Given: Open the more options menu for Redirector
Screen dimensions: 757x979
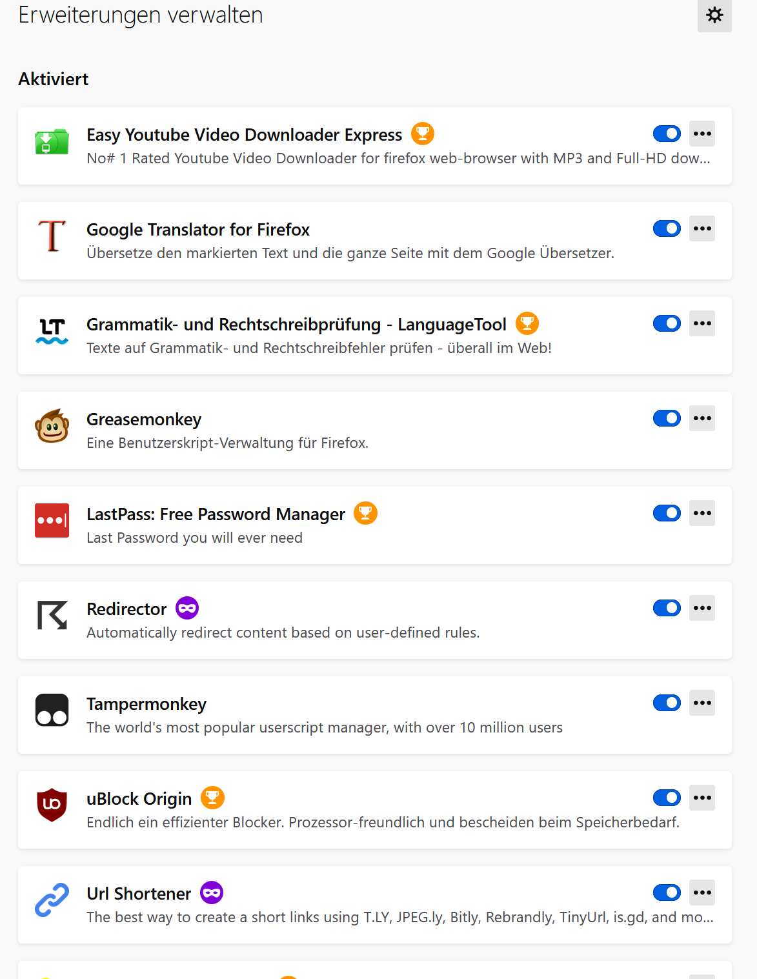Looking at the screenshot, I should pyautogui.click(x=702, y=608).
